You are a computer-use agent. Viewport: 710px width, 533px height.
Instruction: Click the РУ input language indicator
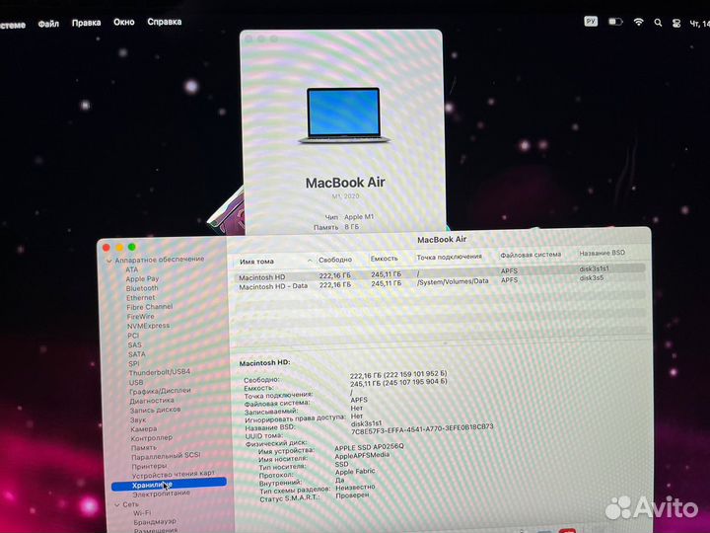[591, 22]
